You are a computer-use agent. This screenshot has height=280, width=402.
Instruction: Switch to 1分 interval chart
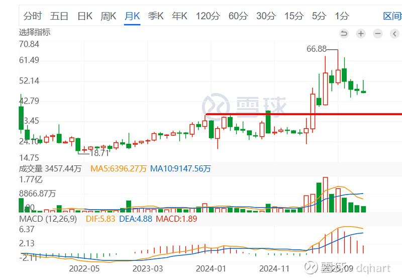pyautogui.click(x=342, y=16)
